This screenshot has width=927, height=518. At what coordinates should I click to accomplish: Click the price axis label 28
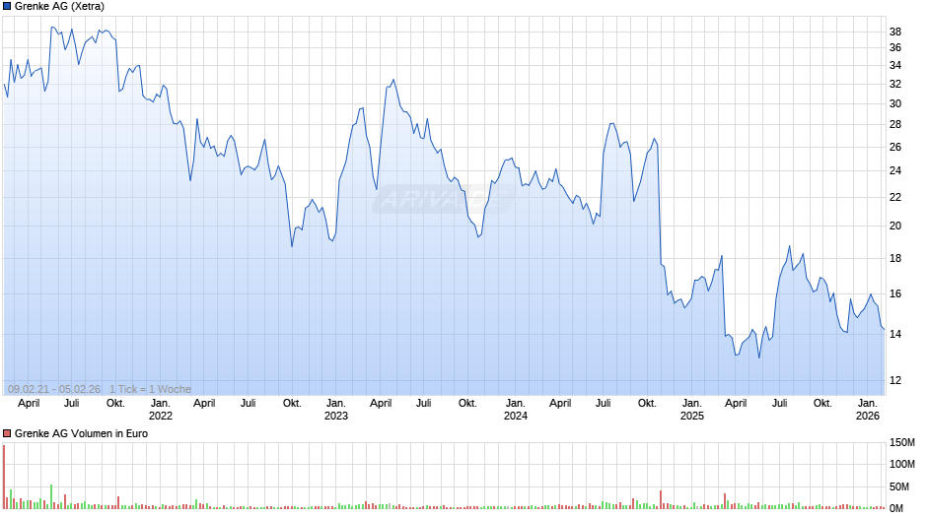tap(895, 125)
